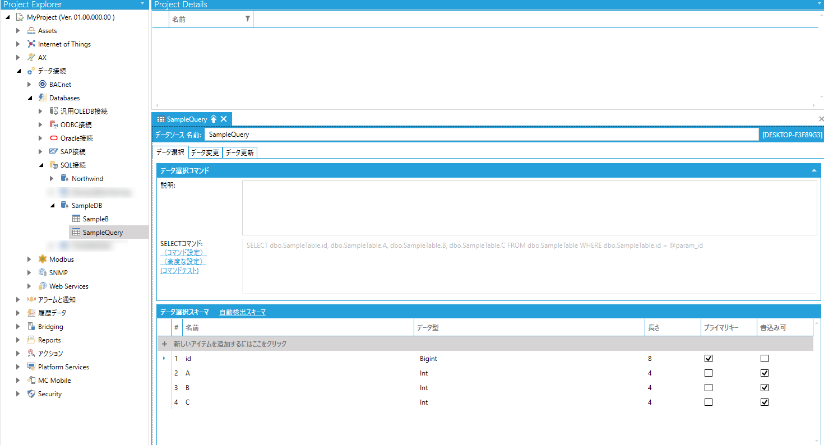Click the Web Services icon
The image size is (824, 445).
pyautogui.click(x=43, y=286)
